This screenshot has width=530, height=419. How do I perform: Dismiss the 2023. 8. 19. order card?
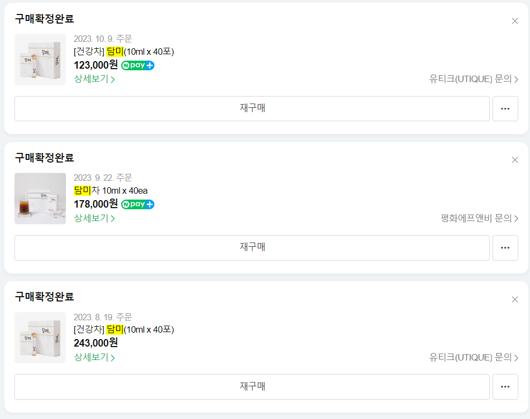click(514, 299)
